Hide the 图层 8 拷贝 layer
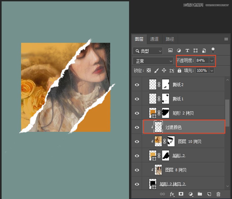Viewport: 232px width, 199px height. pyautogui.click(x=137, y=170)
